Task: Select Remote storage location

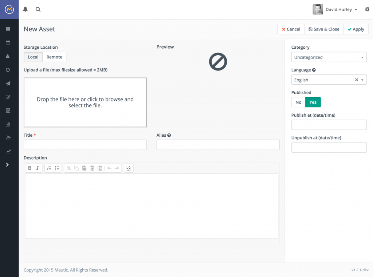Action: pos(54,57)
